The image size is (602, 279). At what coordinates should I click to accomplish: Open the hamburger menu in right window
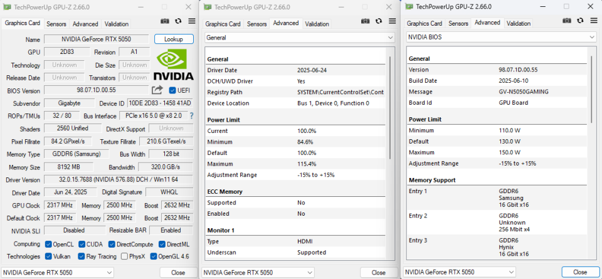point(594,21)
